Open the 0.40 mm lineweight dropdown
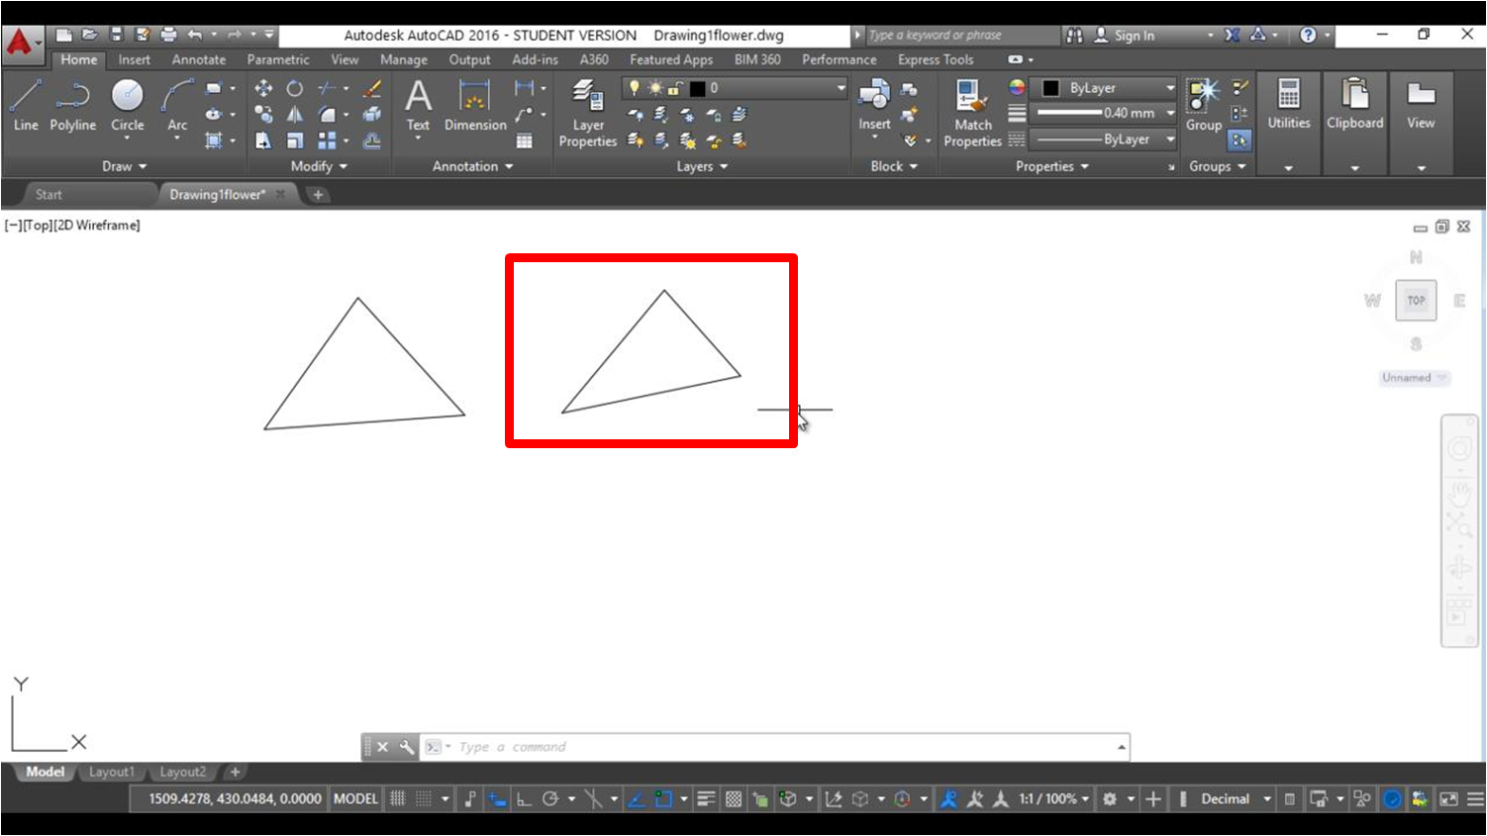The image size is (1487, 836). click(1104, 113)
